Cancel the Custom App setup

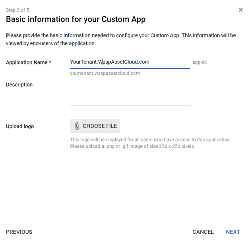click(203, 232)
